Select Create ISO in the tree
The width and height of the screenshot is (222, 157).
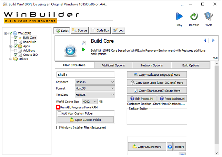[30, 55]
